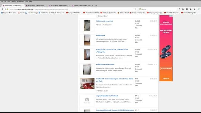This screenshot has height=113, width=201.
Task: Click the YouTube icon of 'Der Fall Dr. Crippen'
Action: (165, 13)
